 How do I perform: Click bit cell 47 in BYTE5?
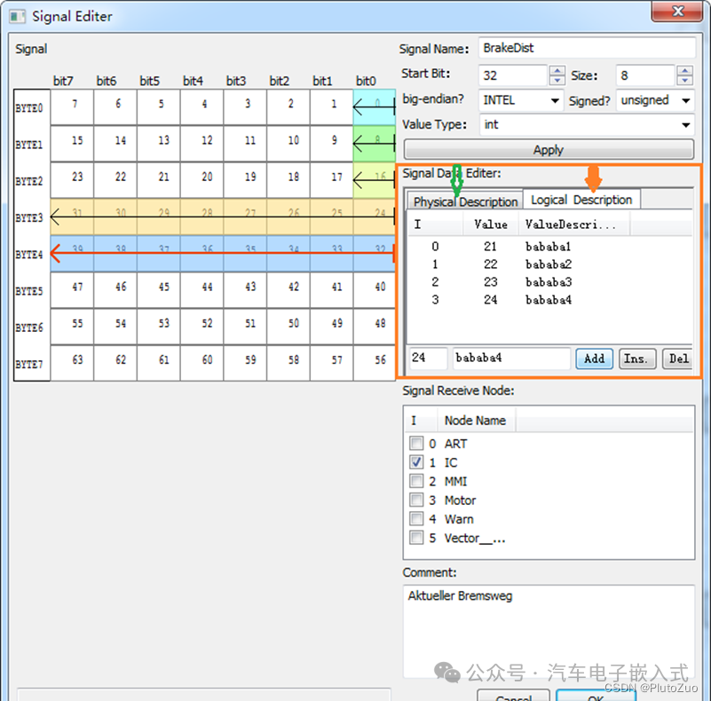73,290
